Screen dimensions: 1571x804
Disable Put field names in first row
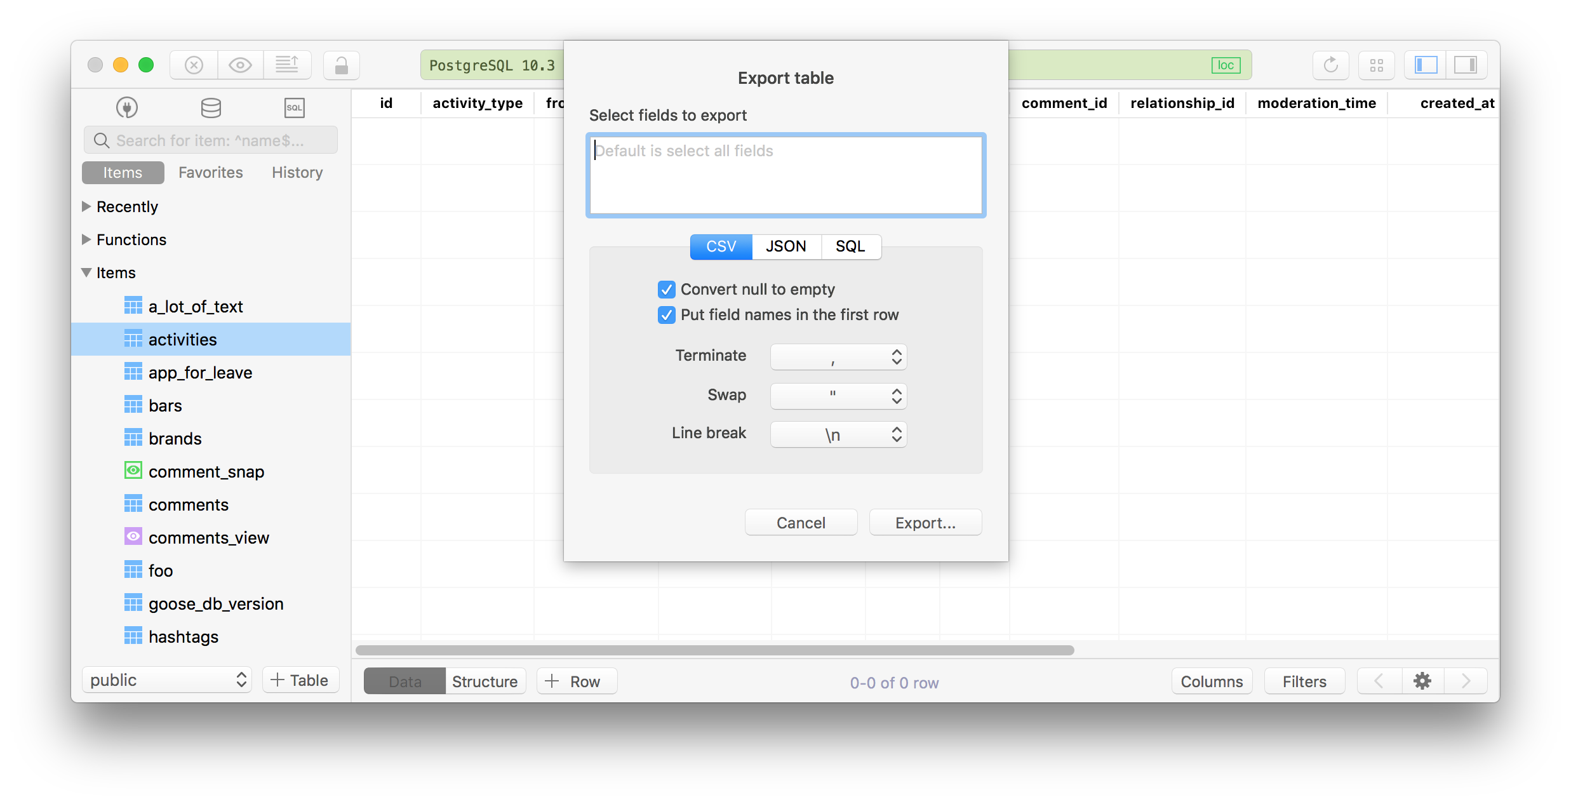click(667, 314)
